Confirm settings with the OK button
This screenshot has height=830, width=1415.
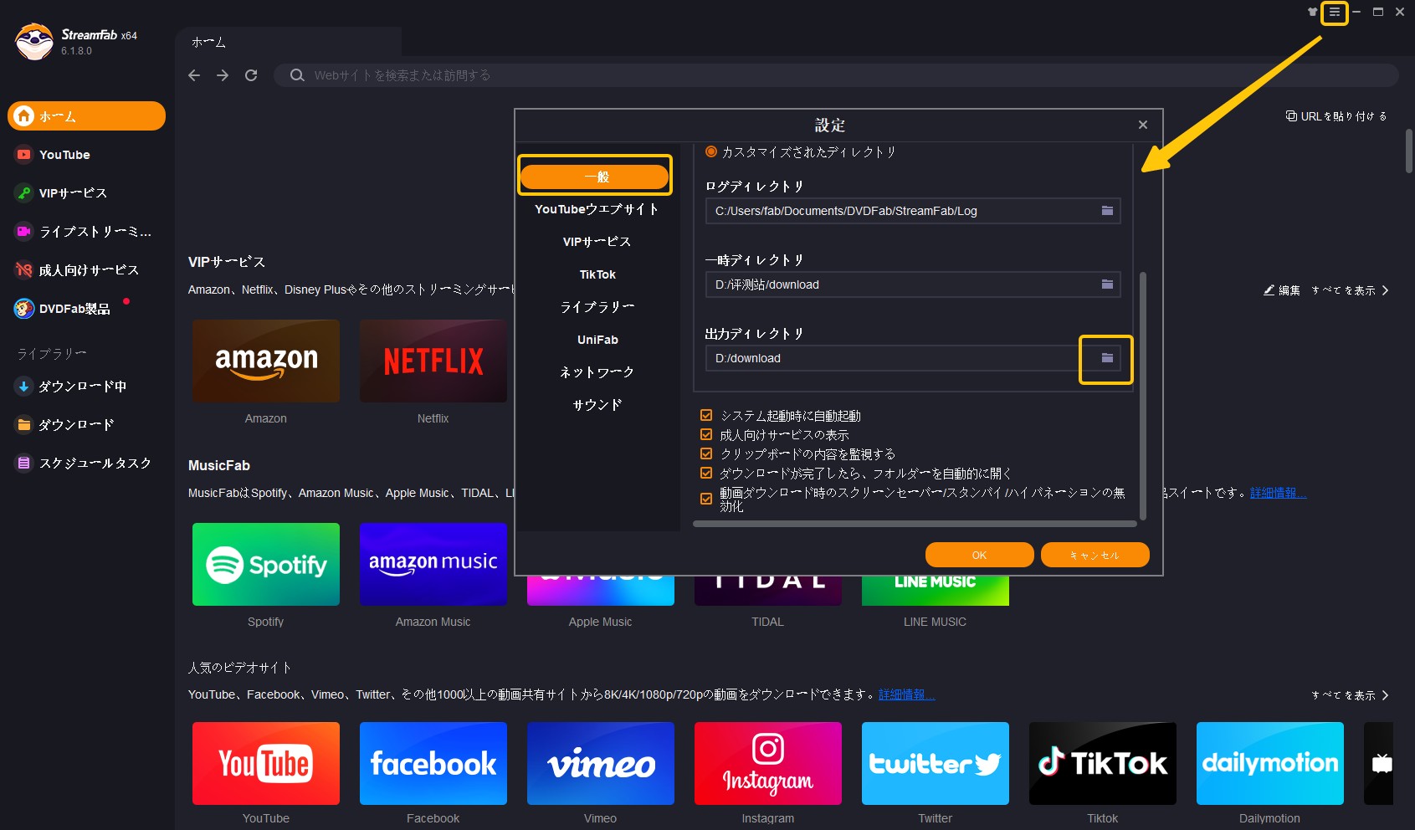click(979, 555)
